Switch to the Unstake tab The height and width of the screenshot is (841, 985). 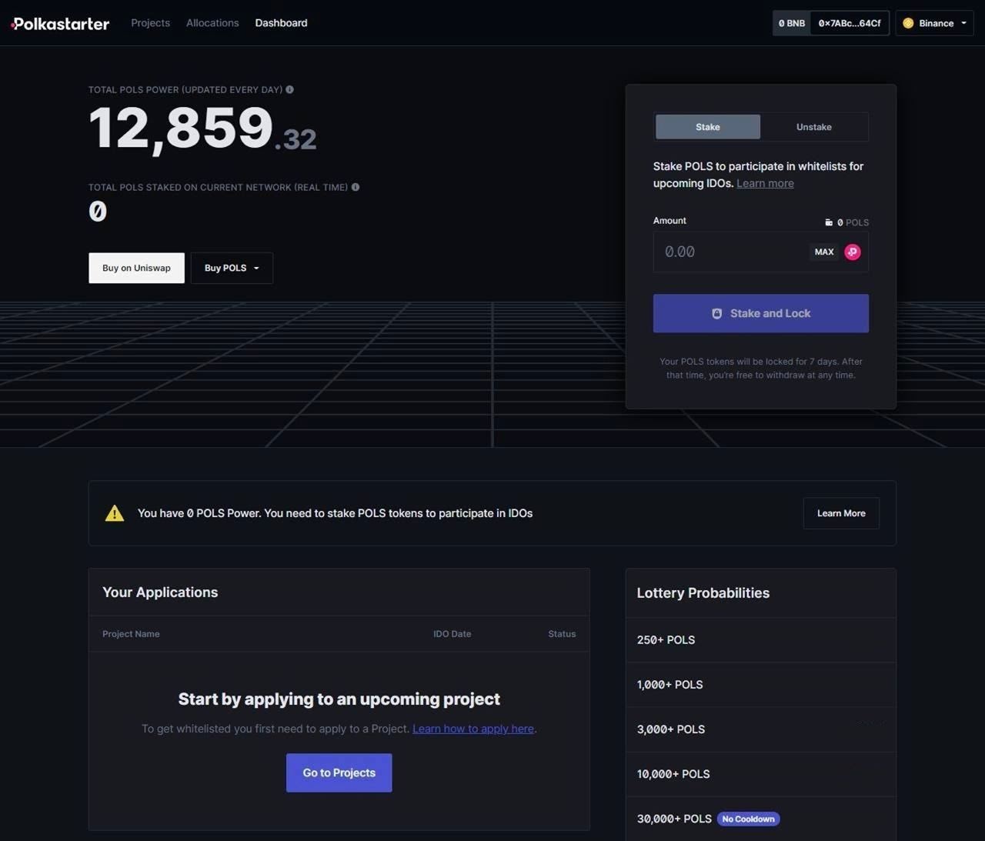(814, 127)
